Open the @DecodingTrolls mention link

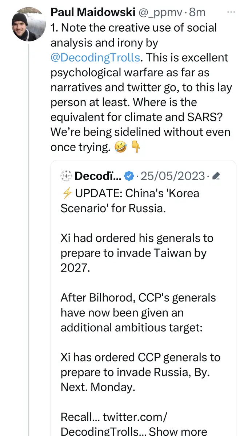pos(95,57)
